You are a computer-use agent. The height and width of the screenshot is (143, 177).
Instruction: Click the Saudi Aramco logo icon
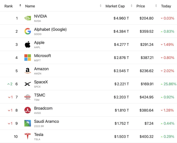[28, 123]
